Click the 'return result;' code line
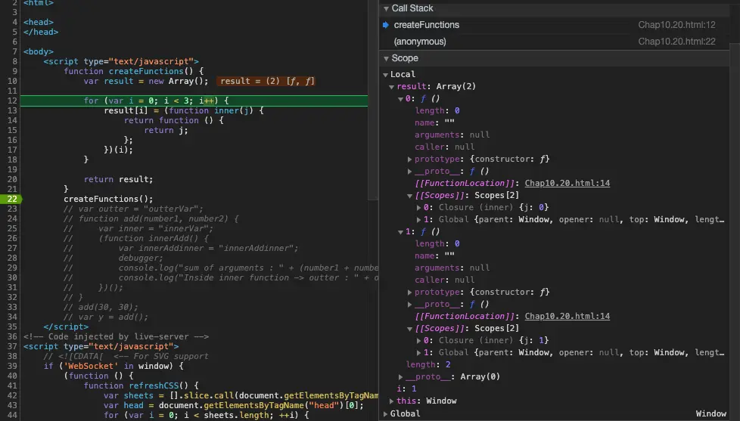This screenshot has width=740, height=421. coord(119,179)
